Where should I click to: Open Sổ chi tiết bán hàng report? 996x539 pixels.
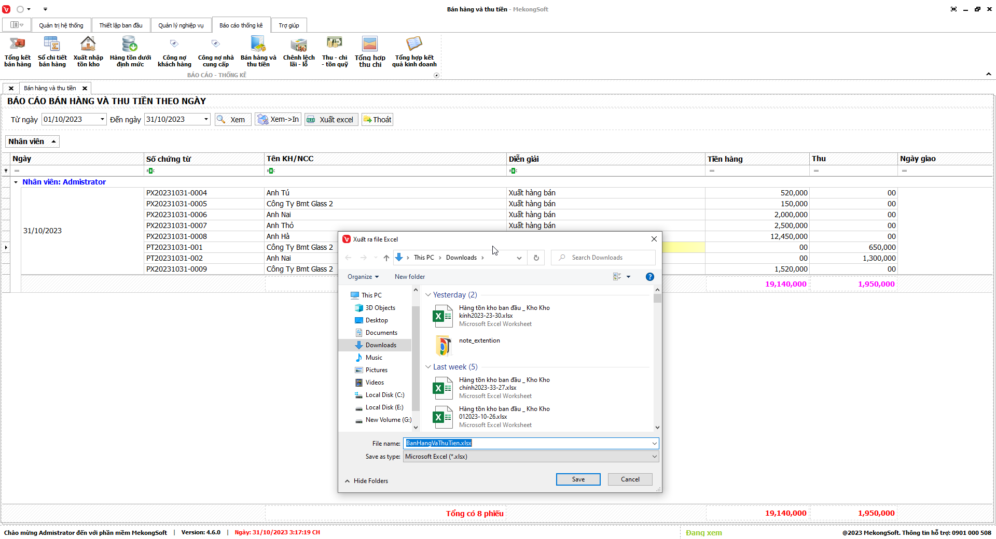[52, 52]
